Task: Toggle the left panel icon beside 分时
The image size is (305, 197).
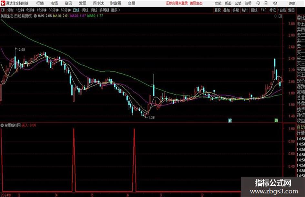Action: point(3,10)
